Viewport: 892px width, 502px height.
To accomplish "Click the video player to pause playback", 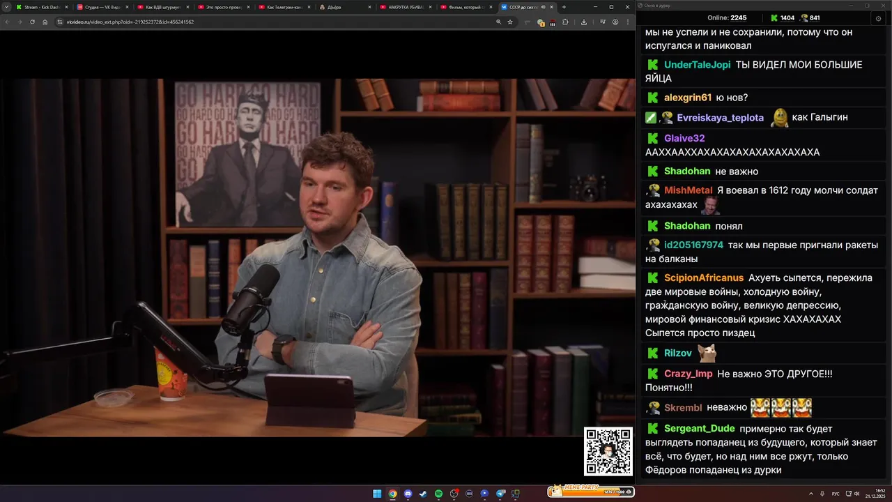I will coord(317,257).
